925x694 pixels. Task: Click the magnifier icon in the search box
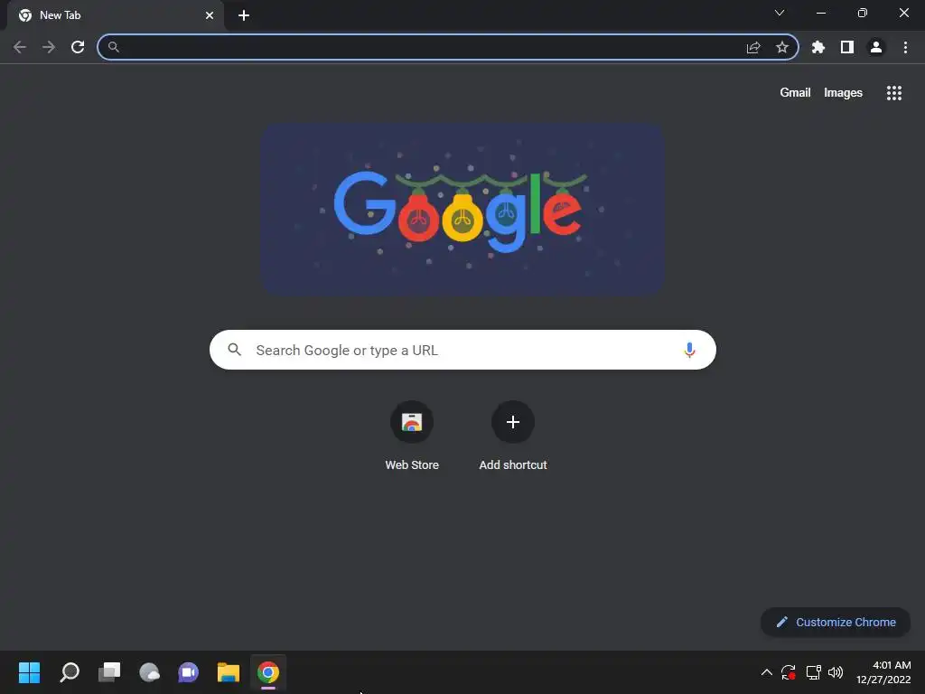234,350
